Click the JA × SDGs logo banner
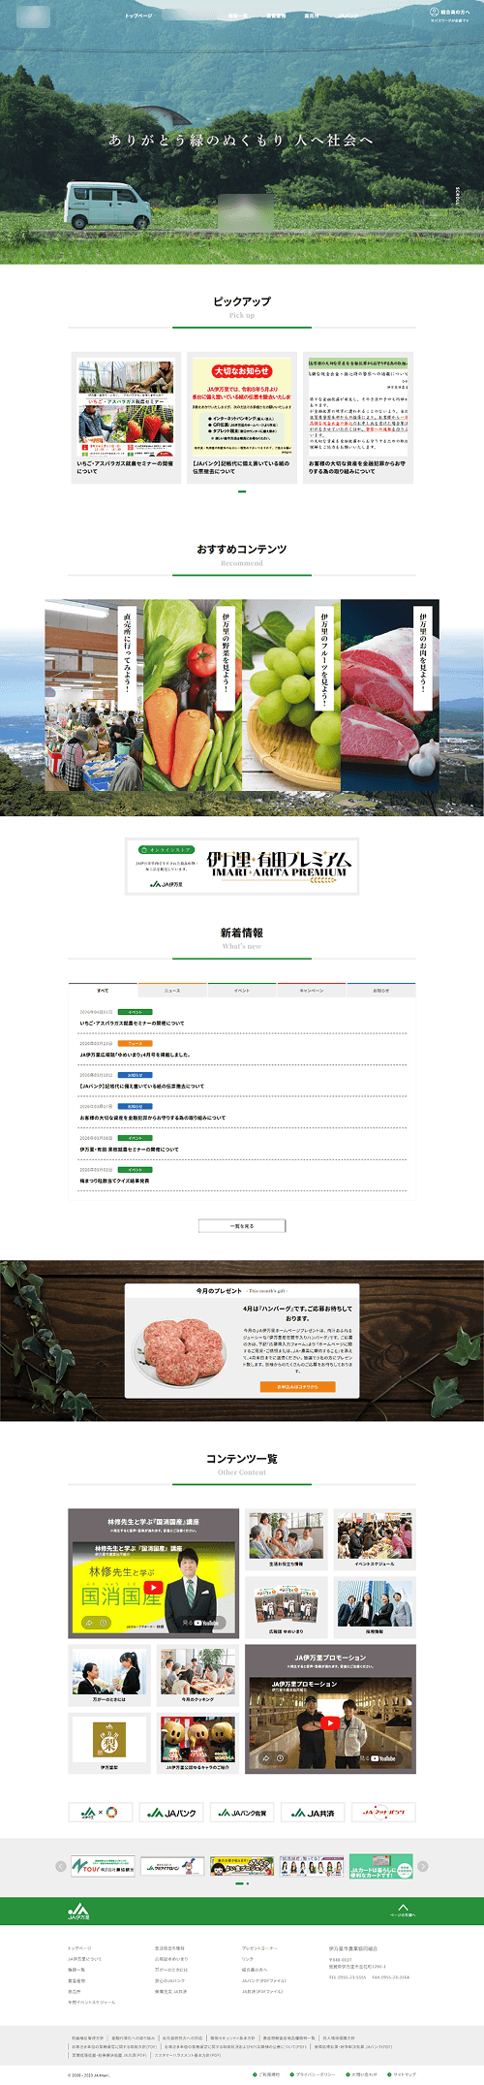The height and width of the screenshot is (2085, 484). (100, 1812)
